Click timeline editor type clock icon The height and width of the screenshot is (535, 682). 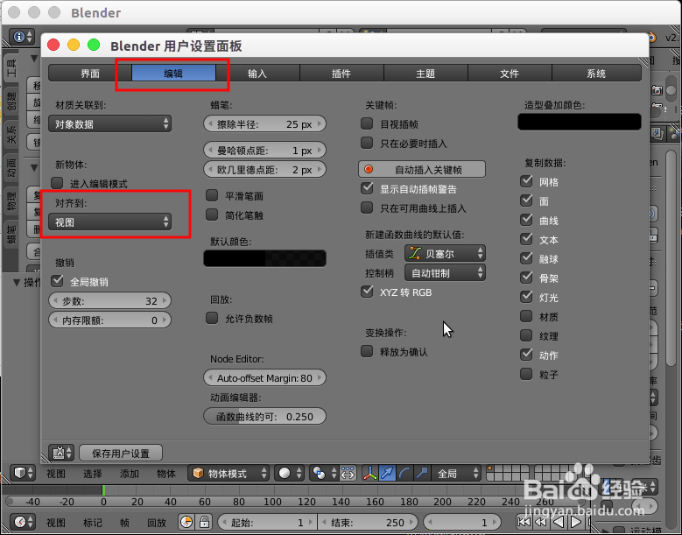pyautogui.click(x=23, y=522)
